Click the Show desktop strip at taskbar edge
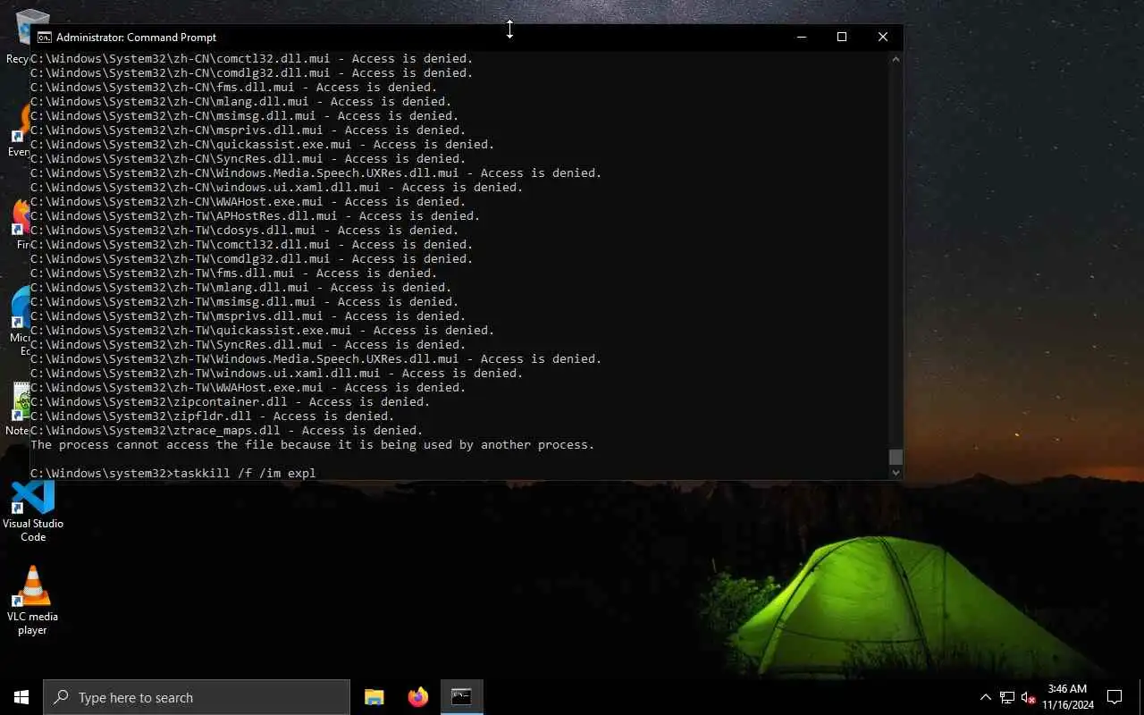This screenshot has width=1144, height=715. pyautogui.click(x=1141, y=697)
